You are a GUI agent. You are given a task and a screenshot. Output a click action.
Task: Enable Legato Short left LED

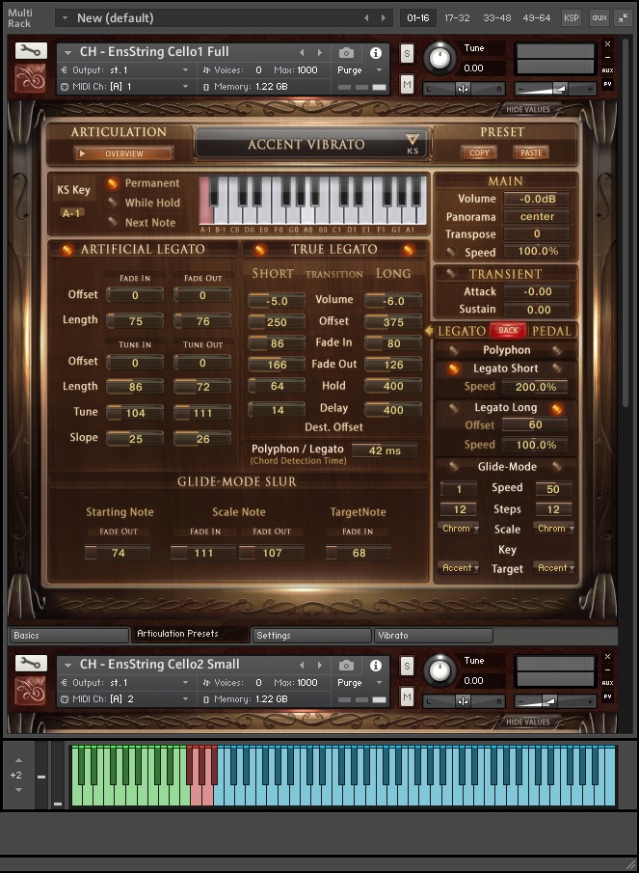[x=454, y=368]
